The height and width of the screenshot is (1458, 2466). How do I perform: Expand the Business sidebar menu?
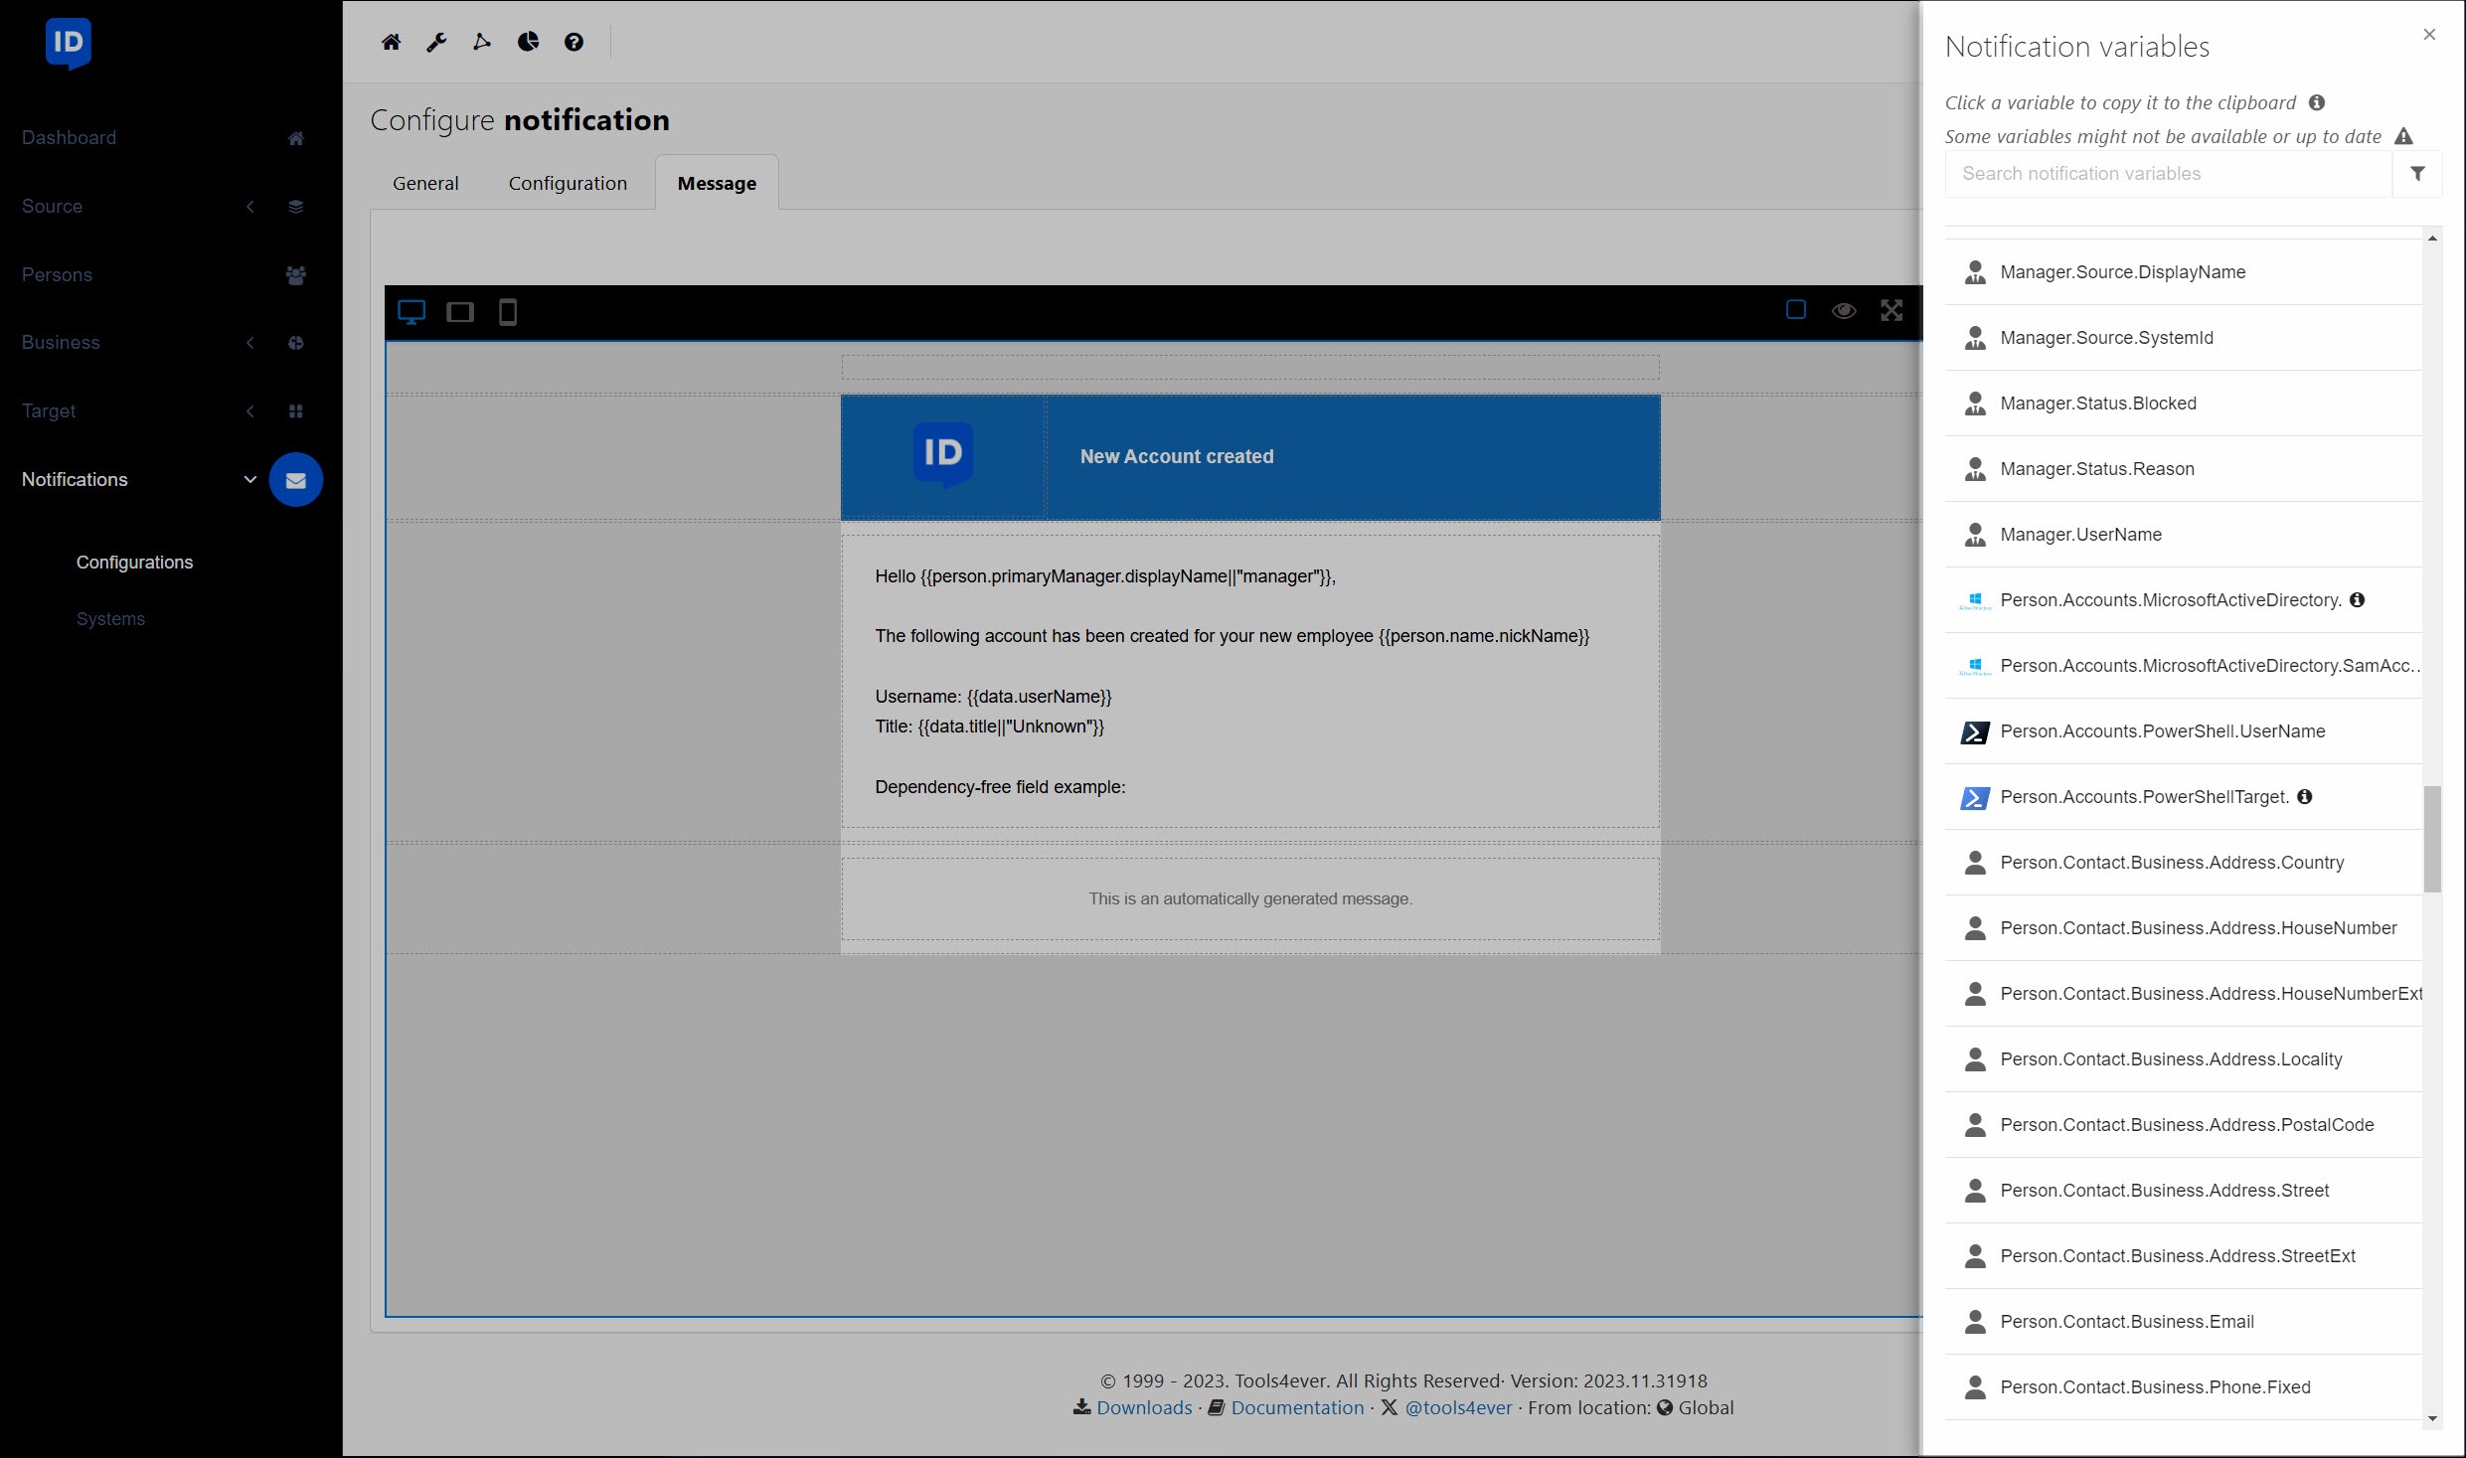point(250,343)
